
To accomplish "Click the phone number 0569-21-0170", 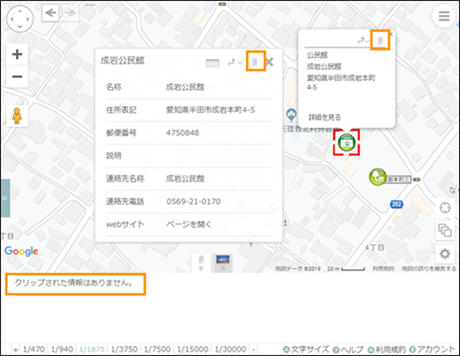I will [194, 201].
